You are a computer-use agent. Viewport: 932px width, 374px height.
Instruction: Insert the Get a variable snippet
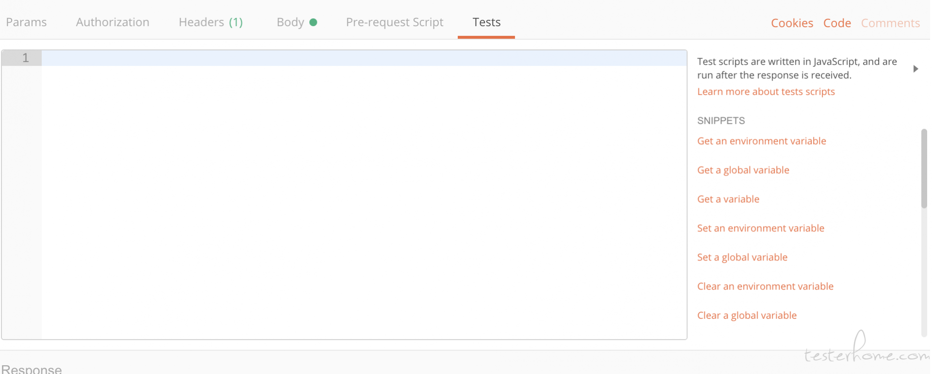[728, 199]
